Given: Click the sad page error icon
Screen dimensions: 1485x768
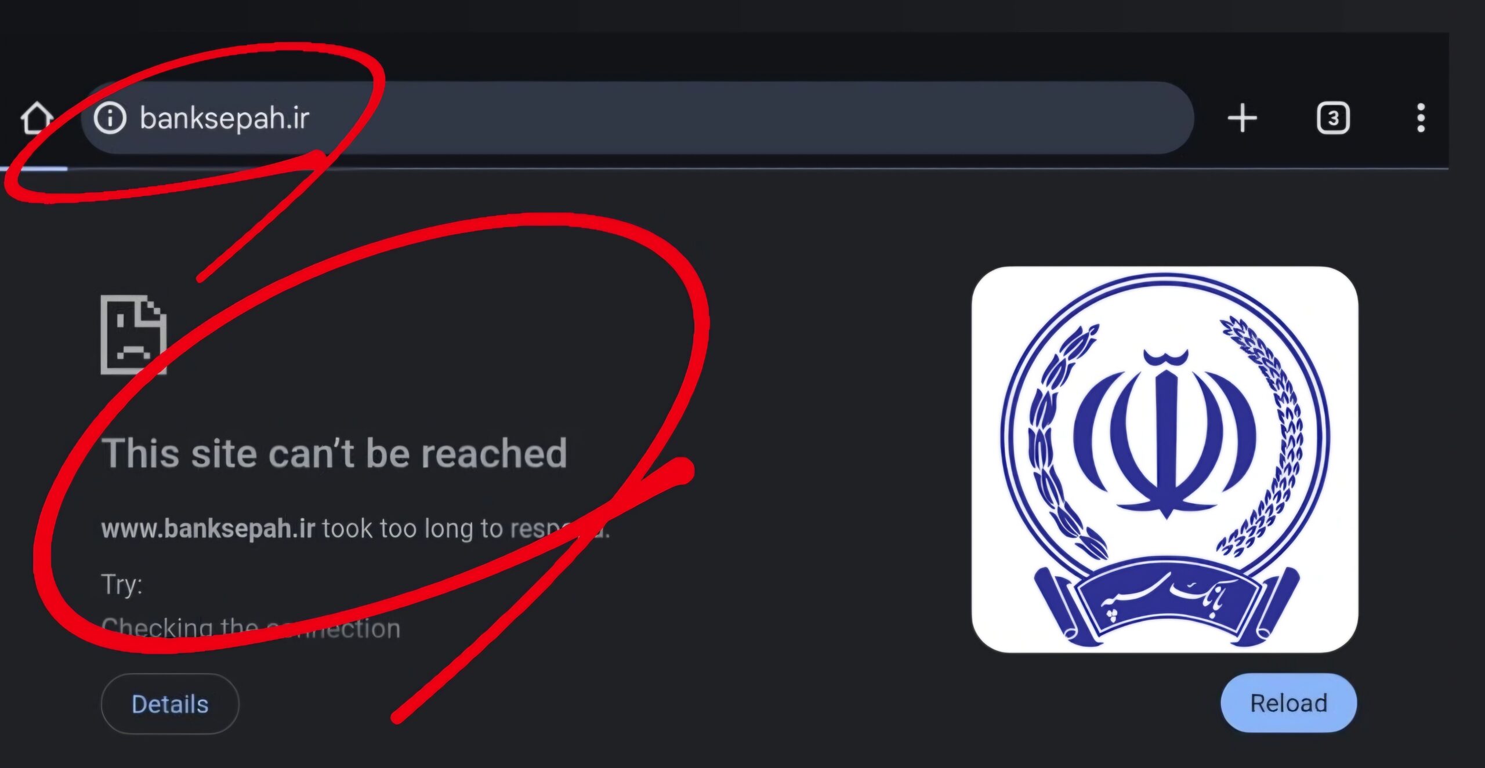Looking at the screenshot, I should point(133,334).
